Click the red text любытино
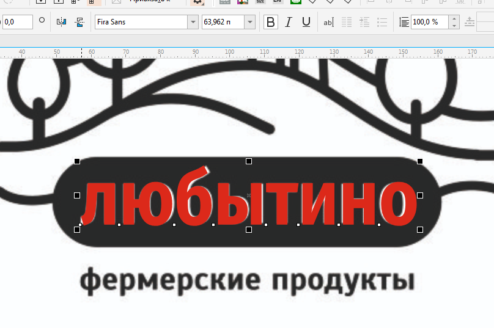Viewport: 494px width, 328px height. [249, 197]
